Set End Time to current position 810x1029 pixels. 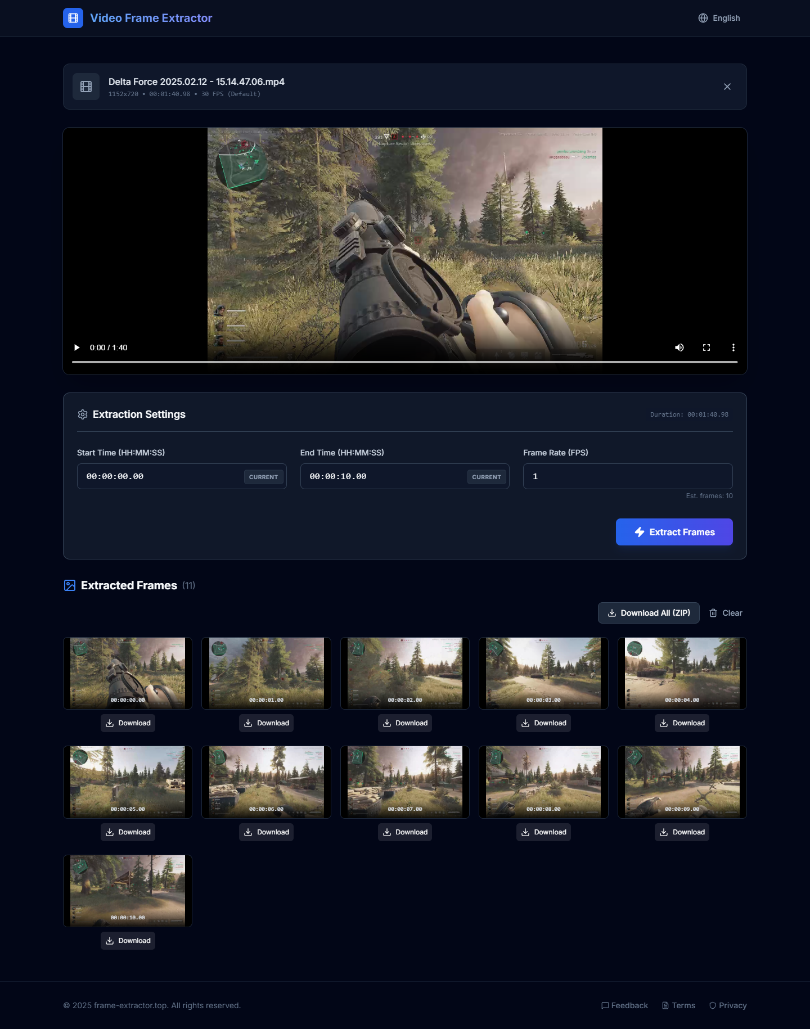tap(487, 477)
